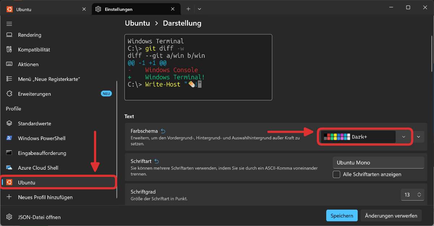Click the Eingabeaufforderung console icon

(9, 153)
